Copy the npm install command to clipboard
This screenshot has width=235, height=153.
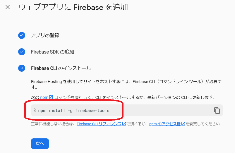coord(217,111)
